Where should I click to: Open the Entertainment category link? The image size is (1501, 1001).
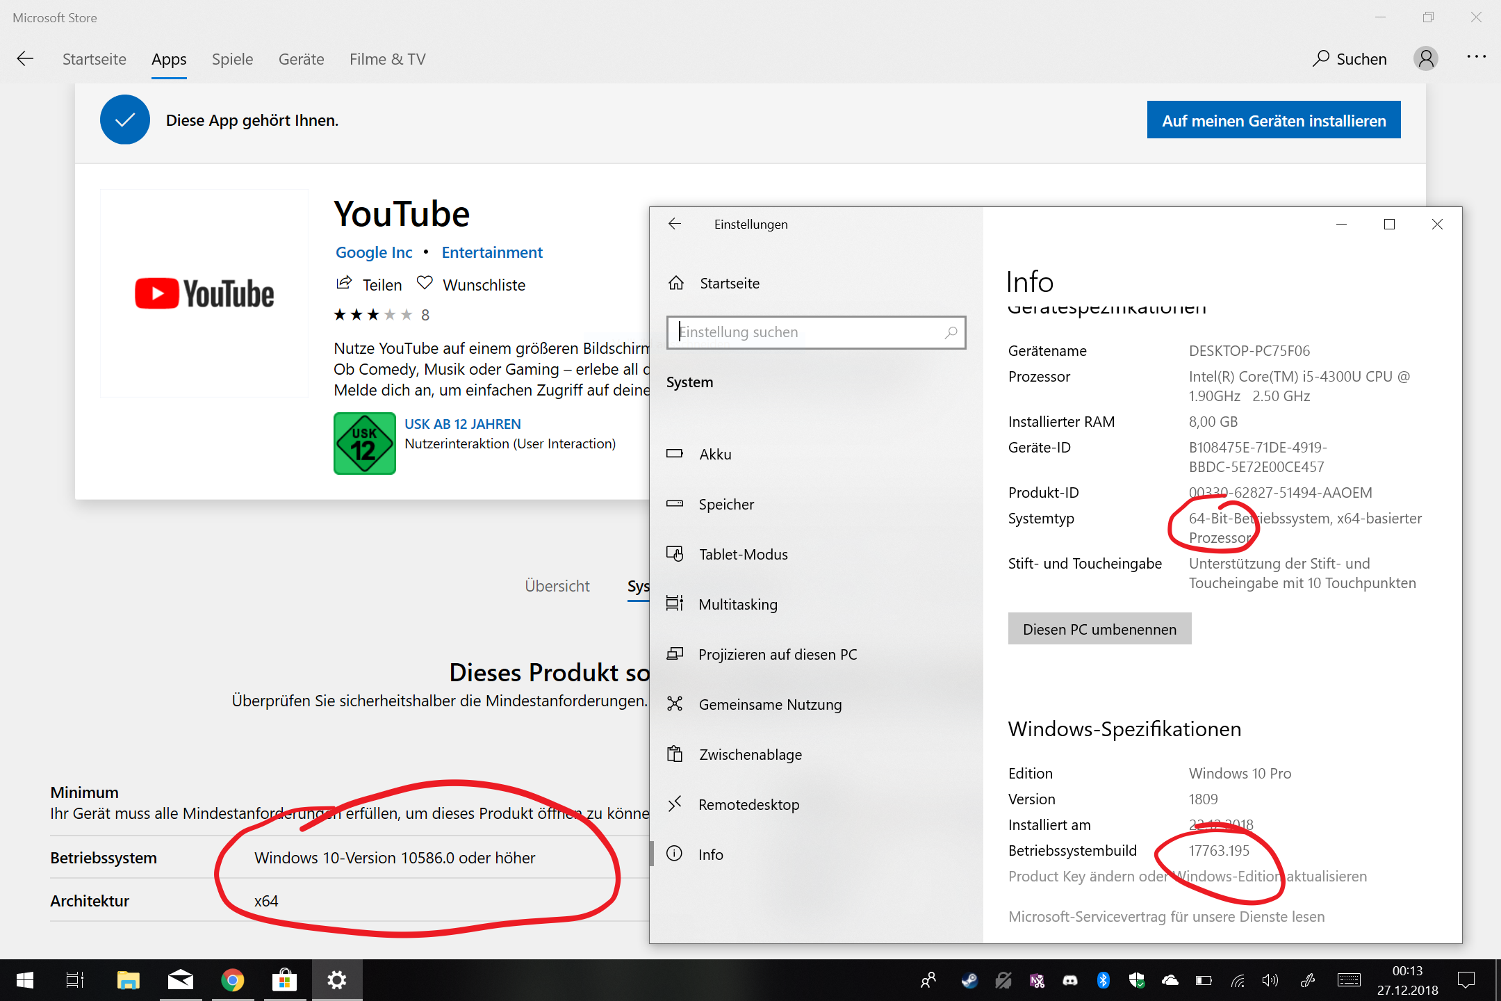pyautogui.click(x=492, y=252)
